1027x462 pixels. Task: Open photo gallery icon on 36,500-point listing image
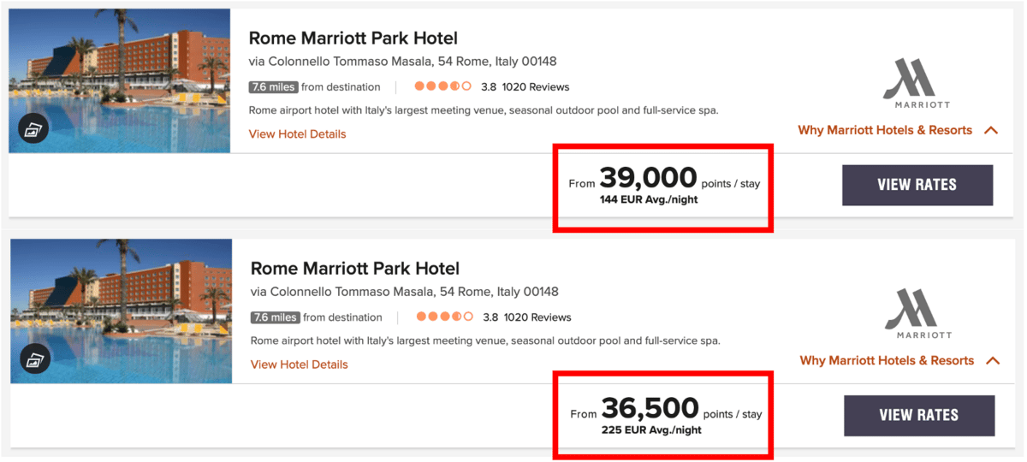[36, 360]
